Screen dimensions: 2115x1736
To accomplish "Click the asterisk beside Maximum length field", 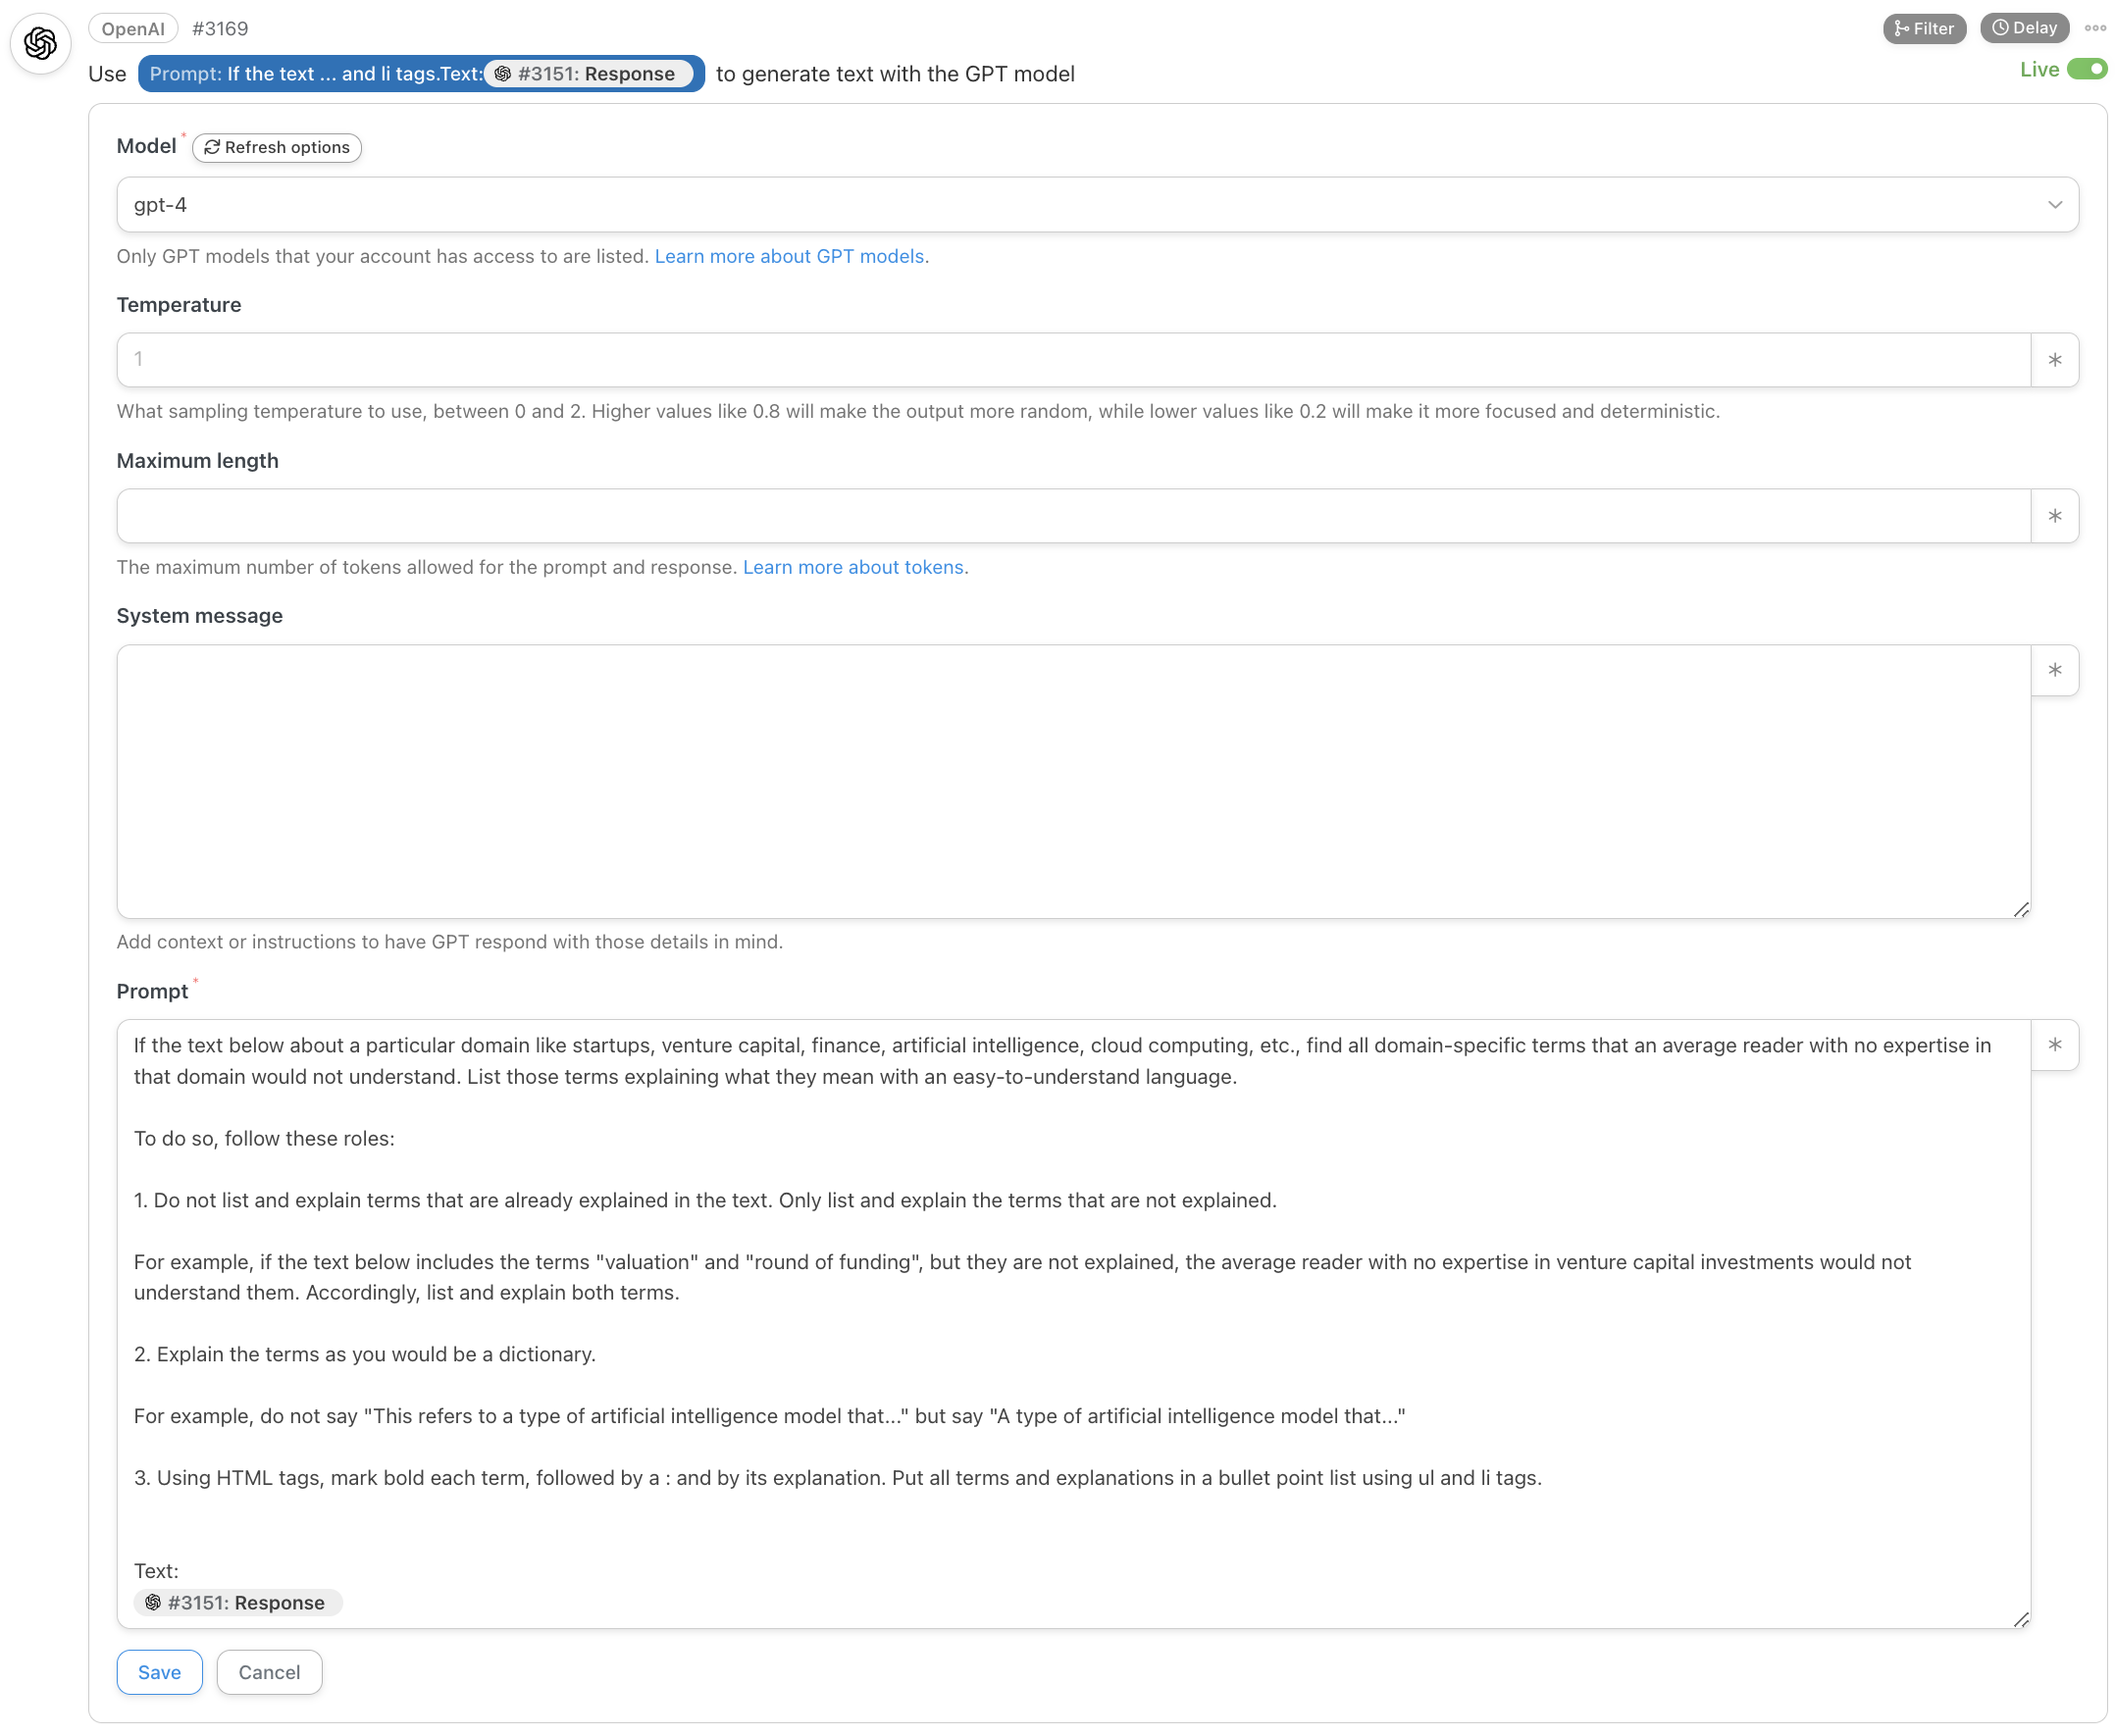I will (x=2053, y=516).
